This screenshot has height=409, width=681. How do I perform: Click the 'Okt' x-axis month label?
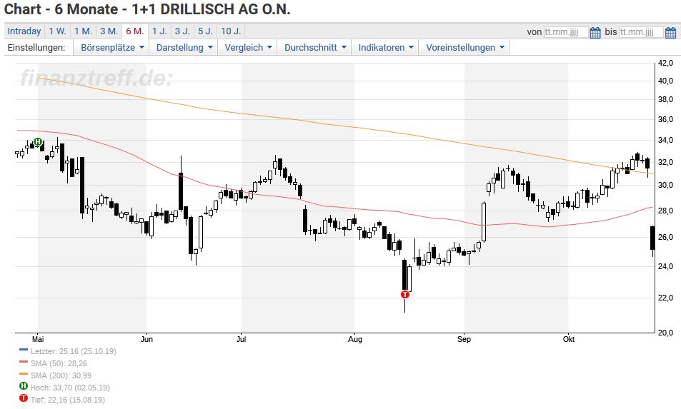569,339
